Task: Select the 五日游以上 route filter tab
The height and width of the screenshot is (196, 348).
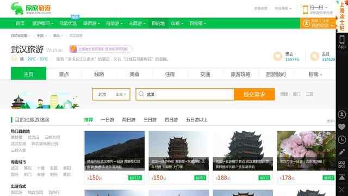Action: point(197,120)
